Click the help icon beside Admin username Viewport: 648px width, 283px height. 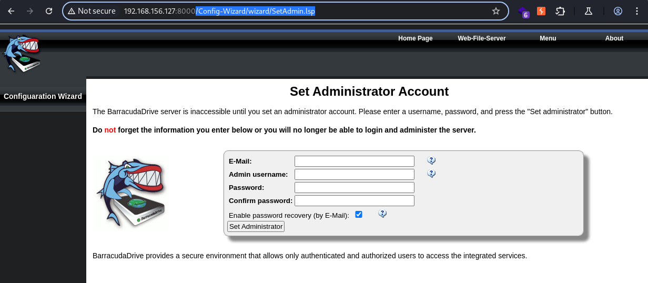[431, 174]
